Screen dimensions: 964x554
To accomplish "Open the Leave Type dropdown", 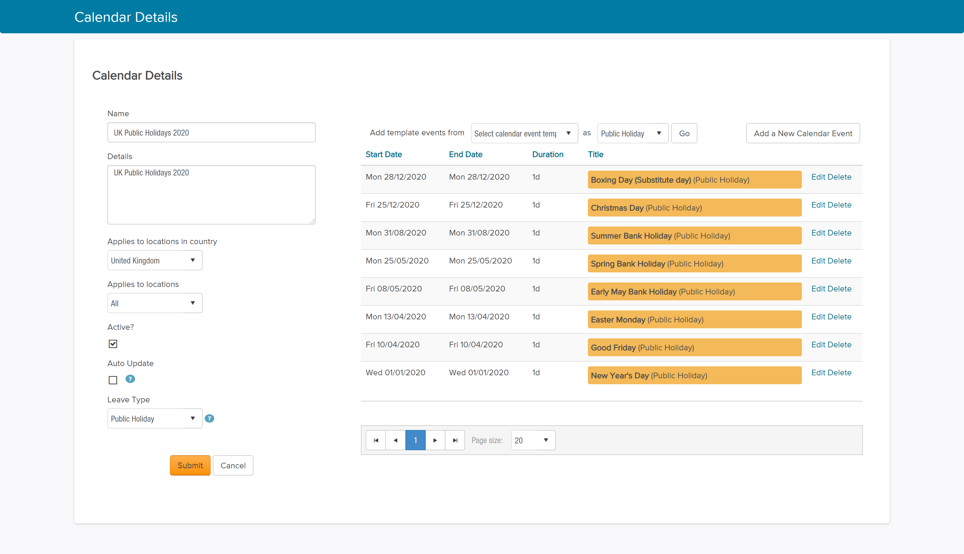I will [155, 418].
